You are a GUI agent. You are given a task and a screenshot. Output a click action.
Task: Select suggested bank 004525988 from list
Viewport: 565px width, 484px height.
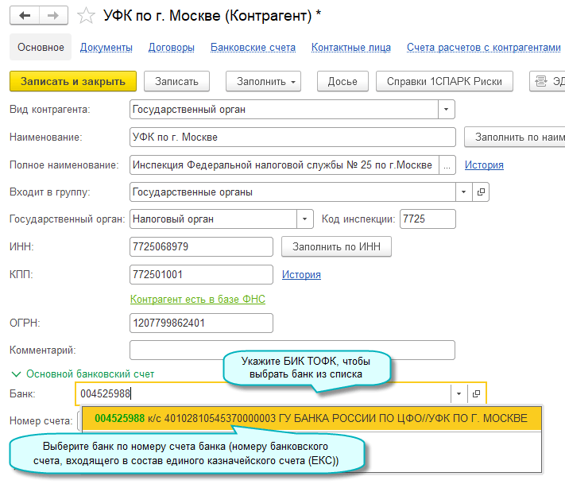click(310, 418)
